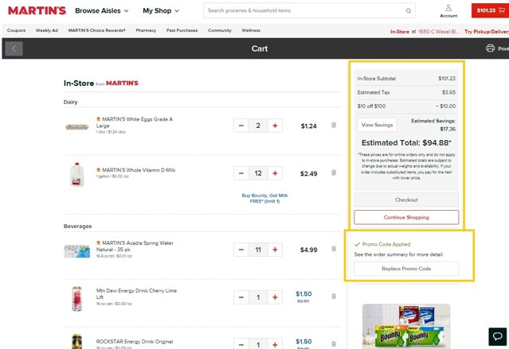
Task: Increase Mtn Dew Energy Drink quantity
Action: (x=275, y=297)
